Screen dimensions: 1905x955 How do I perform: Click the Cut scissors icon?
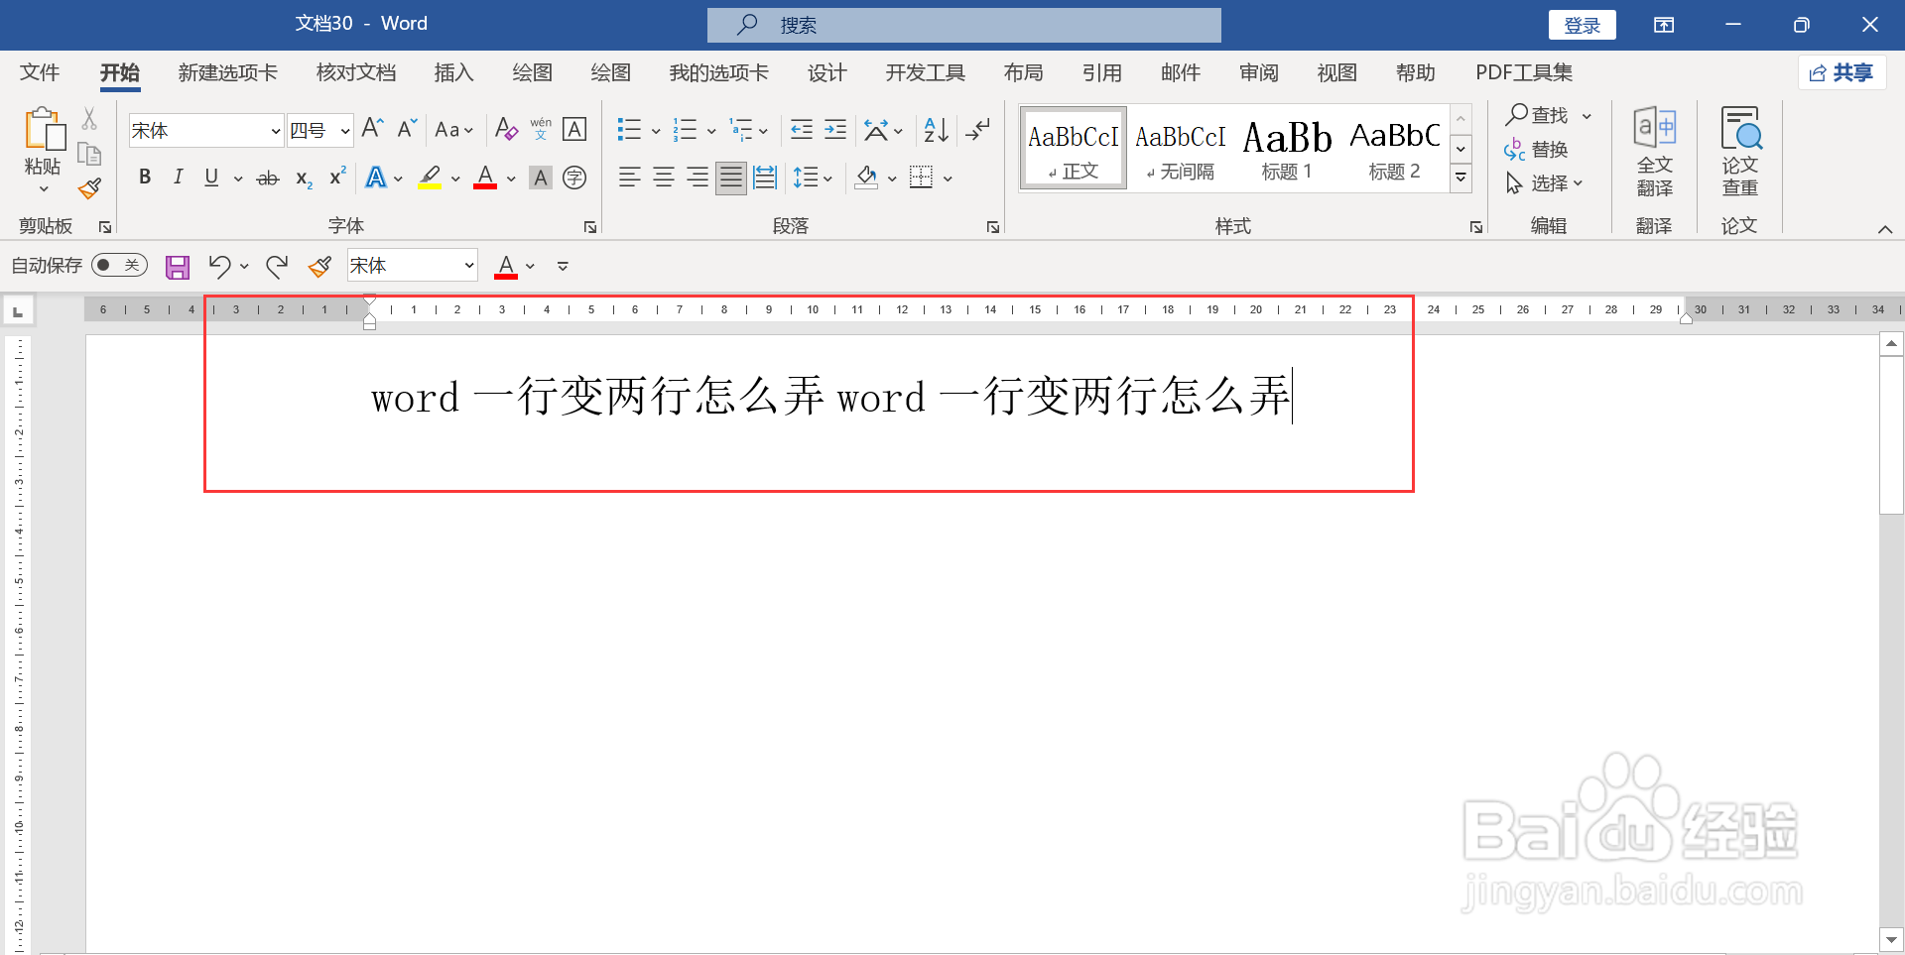(x=89, y=119)
